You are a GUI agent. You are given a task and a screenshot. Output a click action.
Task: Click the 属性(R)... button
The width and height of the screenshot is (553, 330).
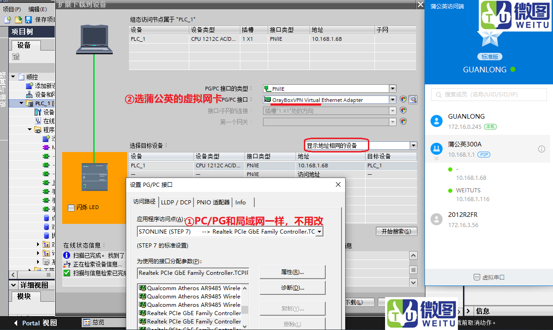292,272
